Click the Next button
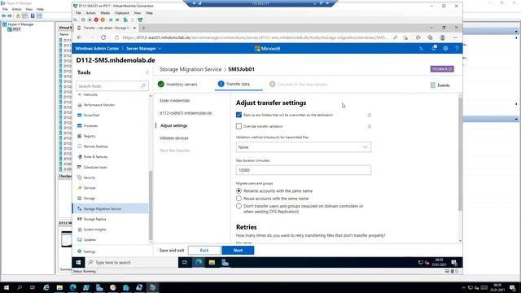521x293 pixels. (x=238, y=250)
